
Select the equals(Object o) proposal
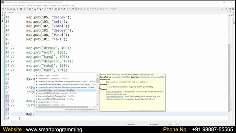point(66,105)
